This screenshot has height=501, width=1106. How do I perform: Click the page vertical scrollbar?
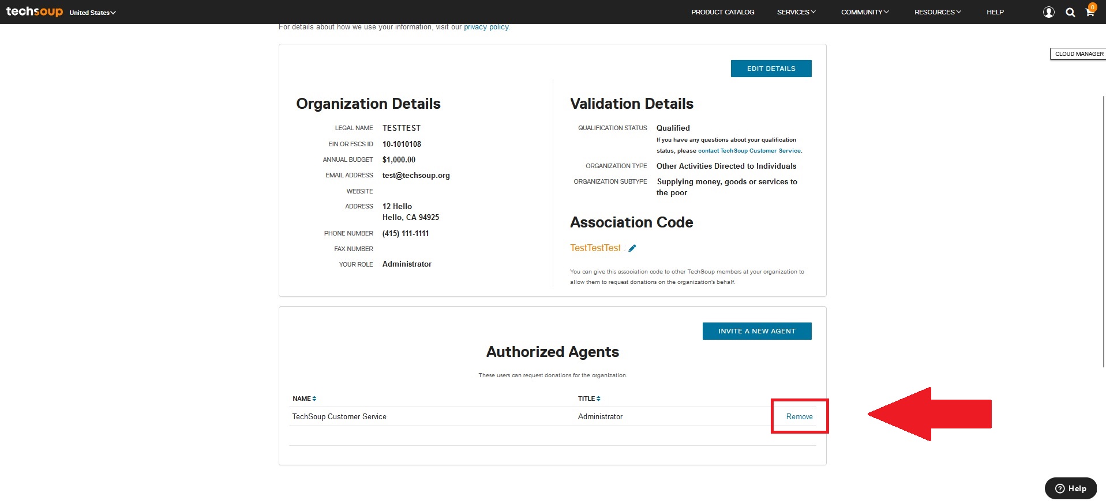coord(1104,230)
